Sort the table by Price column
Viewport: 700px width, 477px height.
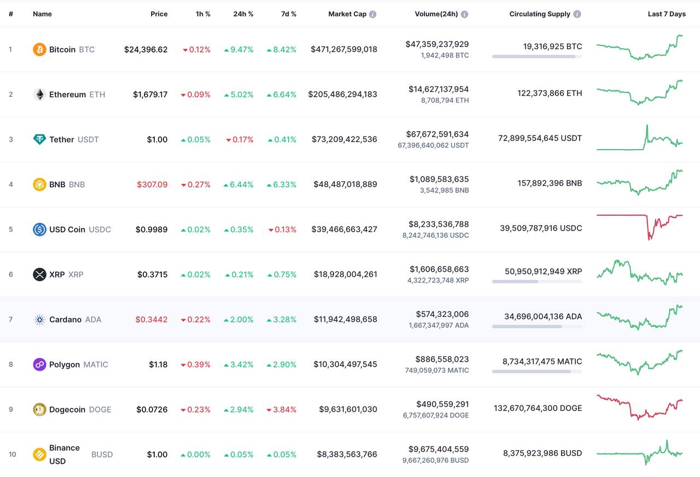point(159,14)
